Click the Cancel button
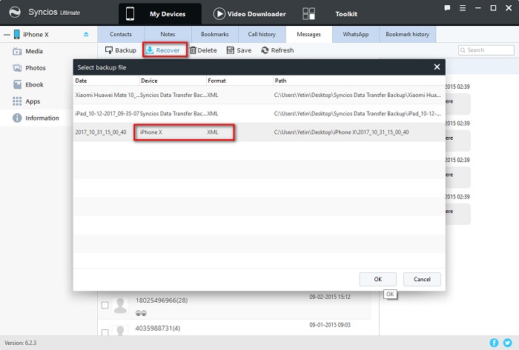Image resolution: width=519 pixels, height=350 pixels. pos(422,279)
